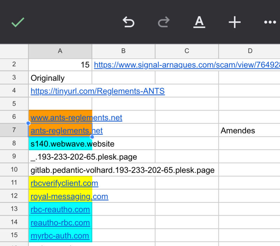Grab the top-left selection handle of cell A7
Viewport: 280px width, 246px height.
tap(28, 123)
